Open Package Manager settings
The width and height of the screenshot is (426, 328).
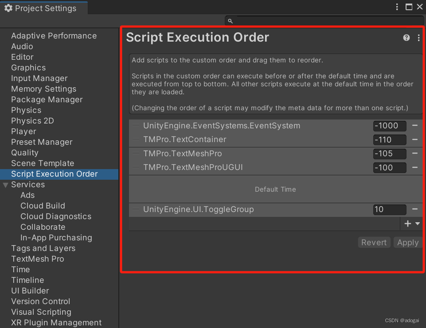coord(47,100)
